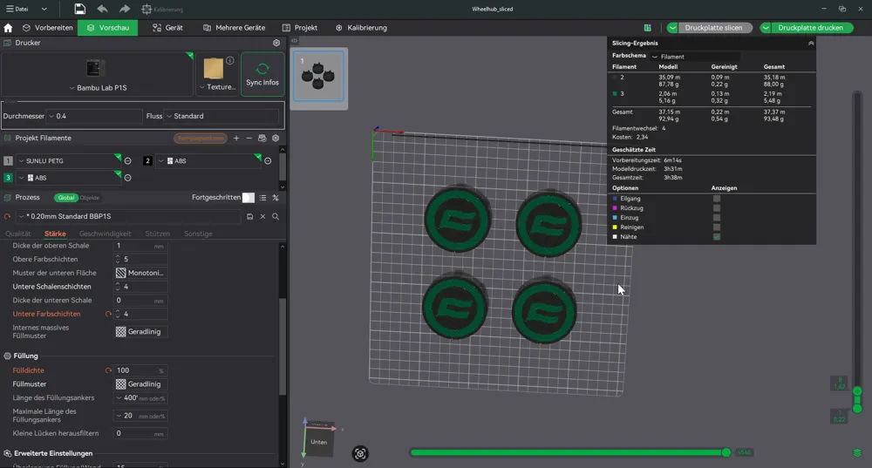Open AMS sync icon beside the minus
The height and width of the screenshot is (468, 872).
click(262, 138)
